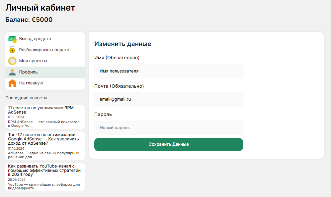331x197 pixels.
Task: Click the Баланс: €5000 balance text
Action: (x=29, y=20)
